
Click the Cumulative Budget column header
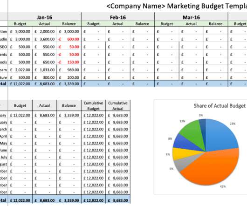coord(93,106)
